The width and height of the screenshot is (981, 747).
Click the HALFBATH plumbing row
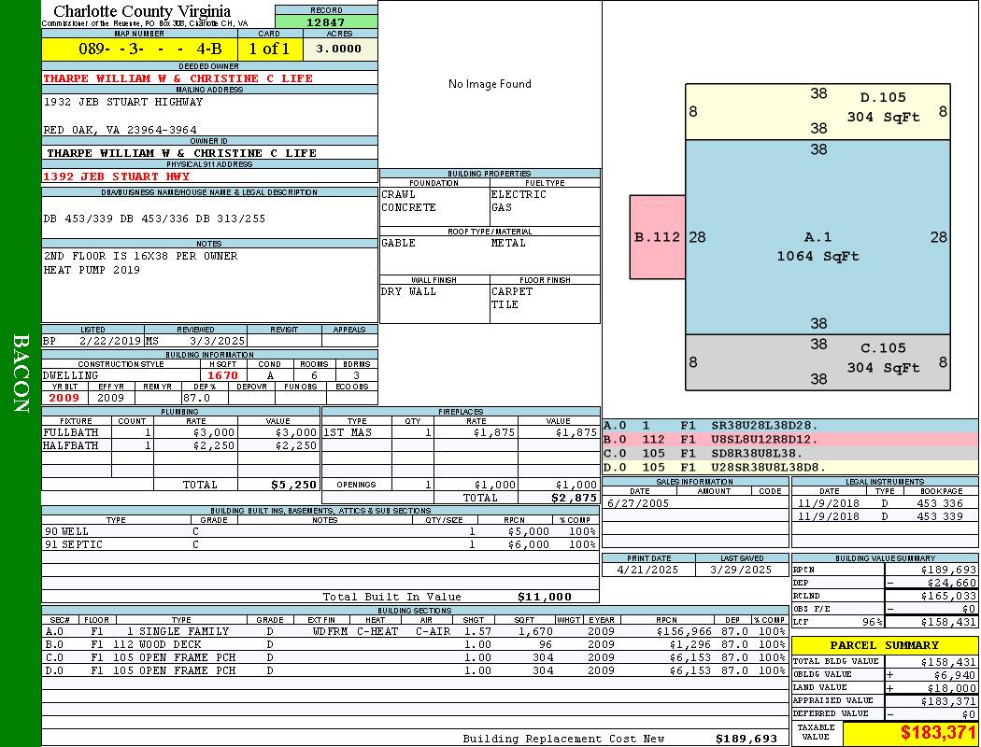(181, 445)
